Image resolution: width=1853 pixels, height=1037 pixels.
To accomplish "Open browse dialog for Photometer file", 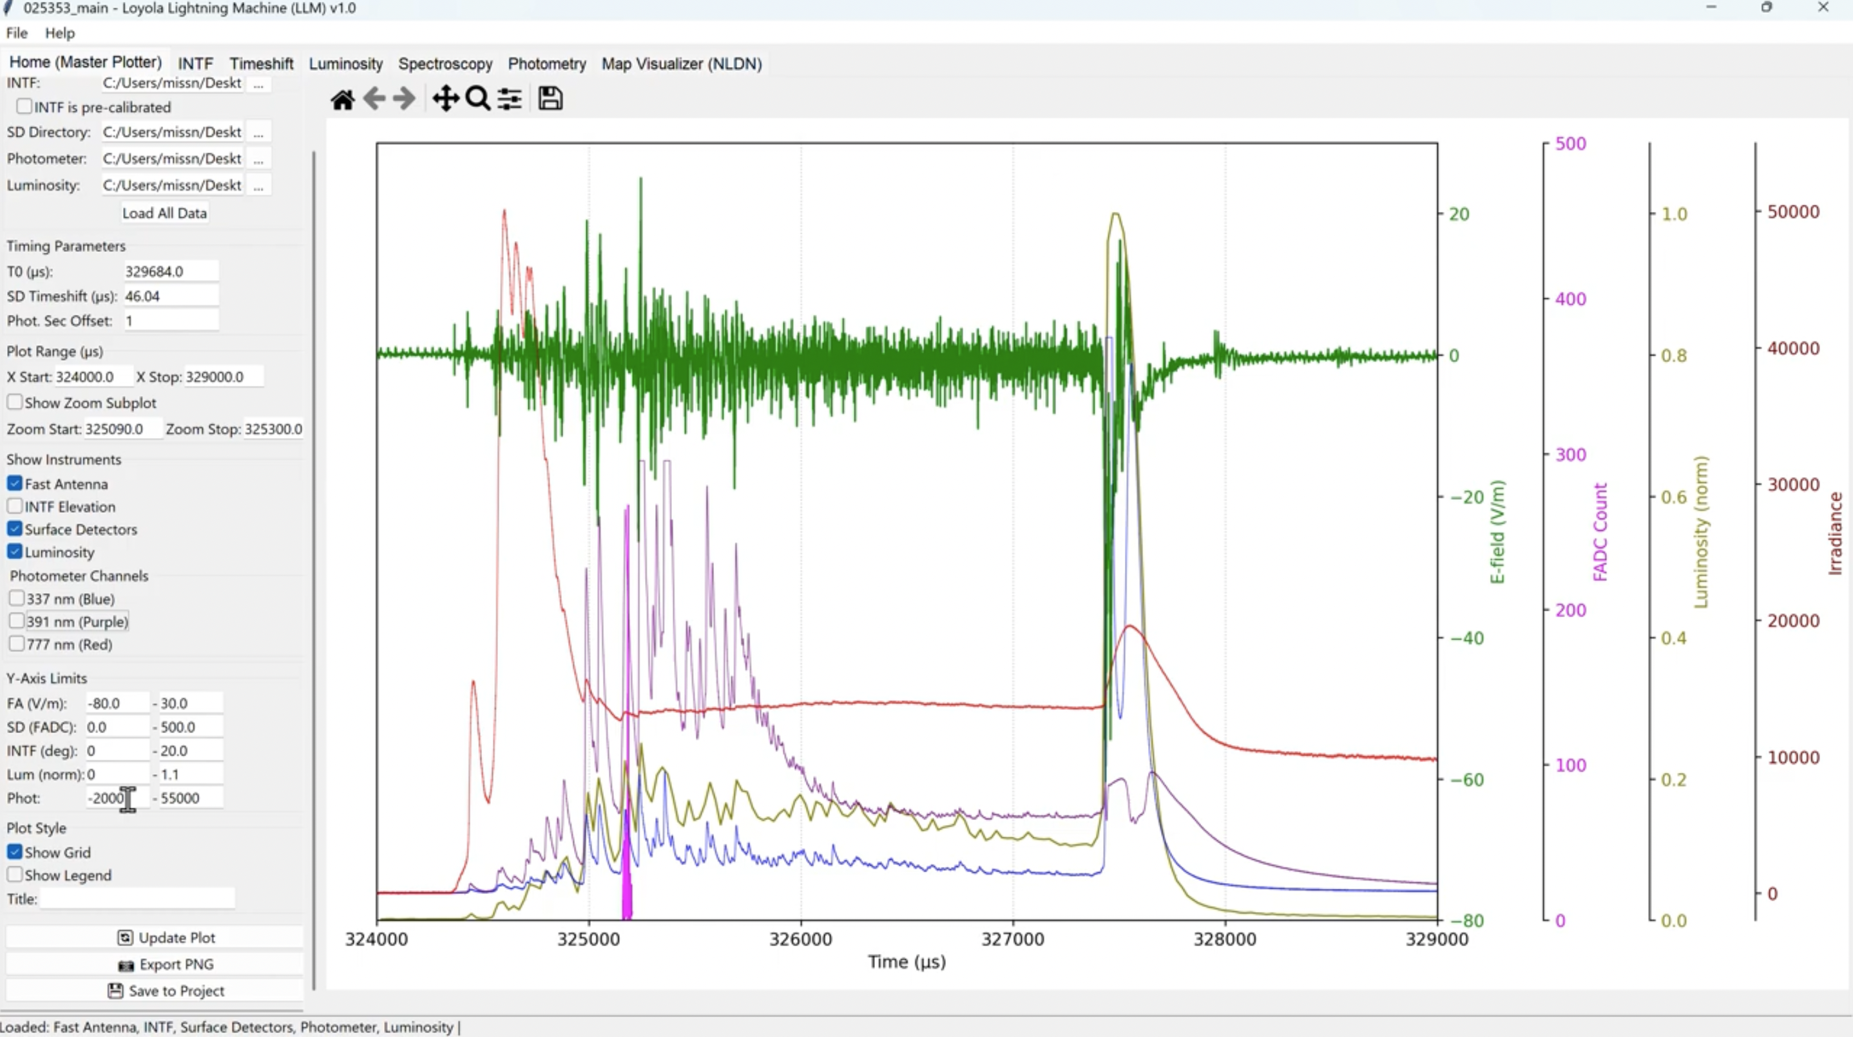I will click(x=258, y=159).
